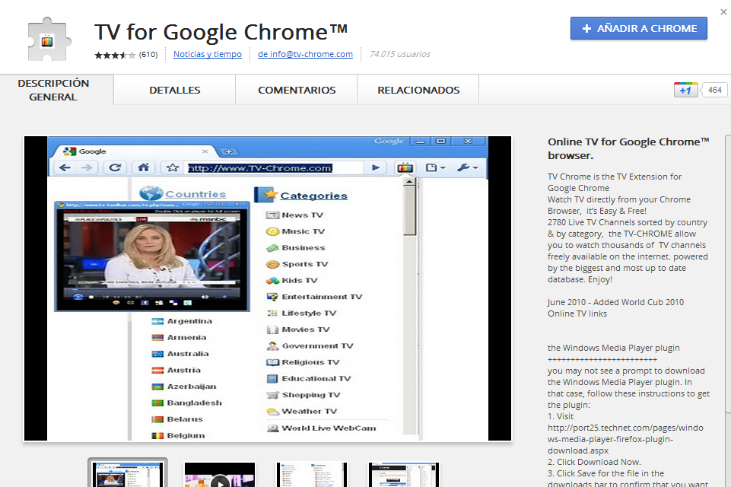731x487 pixels.
Task: Click the TV extension puzzle-piece icon
Action: pyautogui.click(x=49, y=40)
